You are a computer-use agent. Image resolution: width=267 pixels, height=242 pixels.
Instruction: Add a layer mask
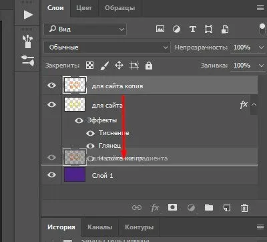172,207
